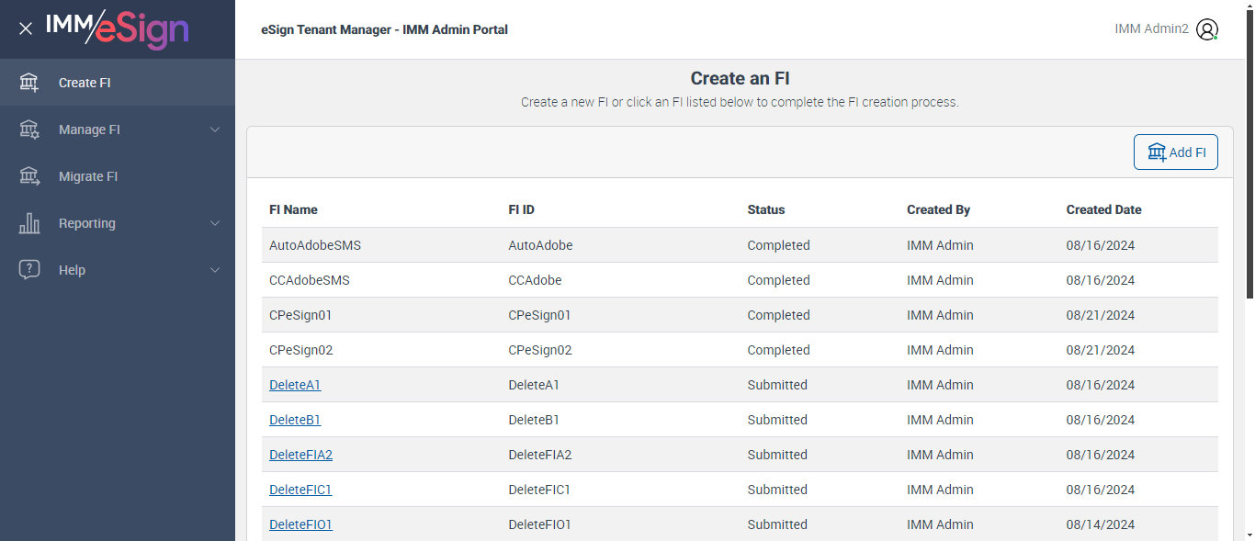Click the Reporting bar chart icon
1255x541 pixels.
pyautogui.click(x=29, y=223)
